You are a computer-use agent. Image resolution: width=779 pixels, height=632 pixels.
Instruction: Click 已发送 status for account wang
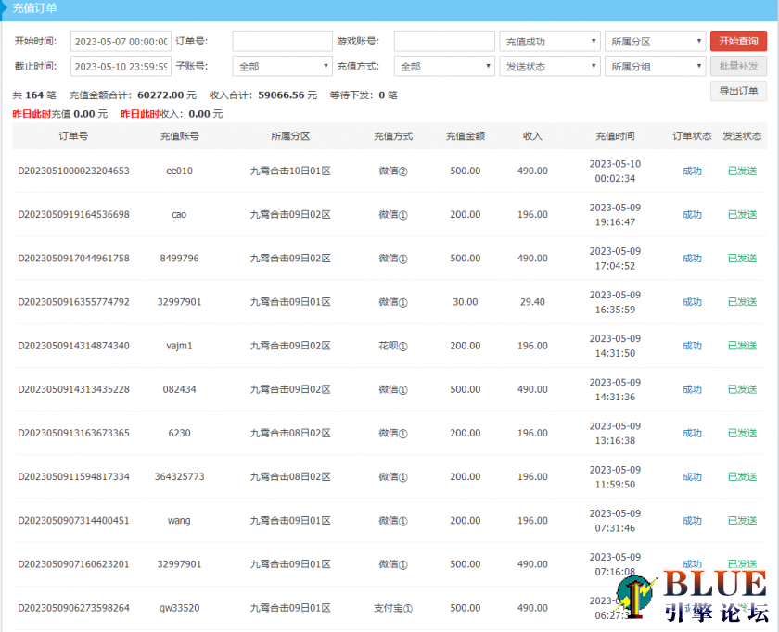pos(742,521)
